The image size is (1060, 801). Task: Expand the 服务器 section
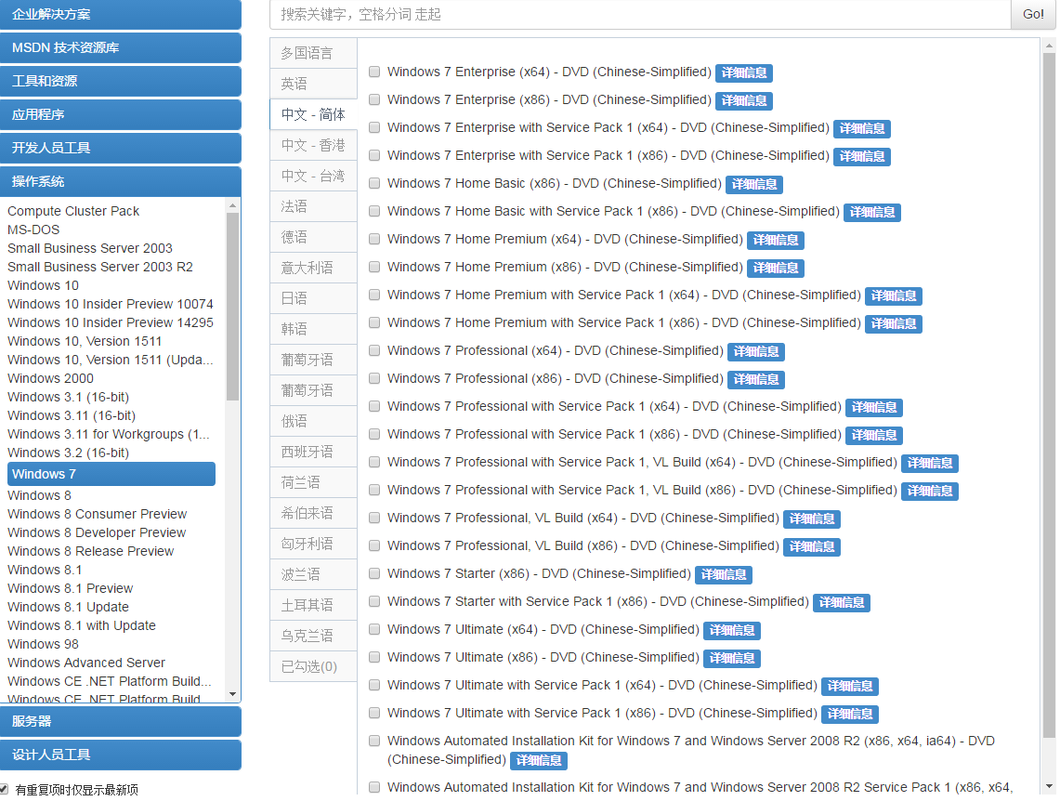121,721
